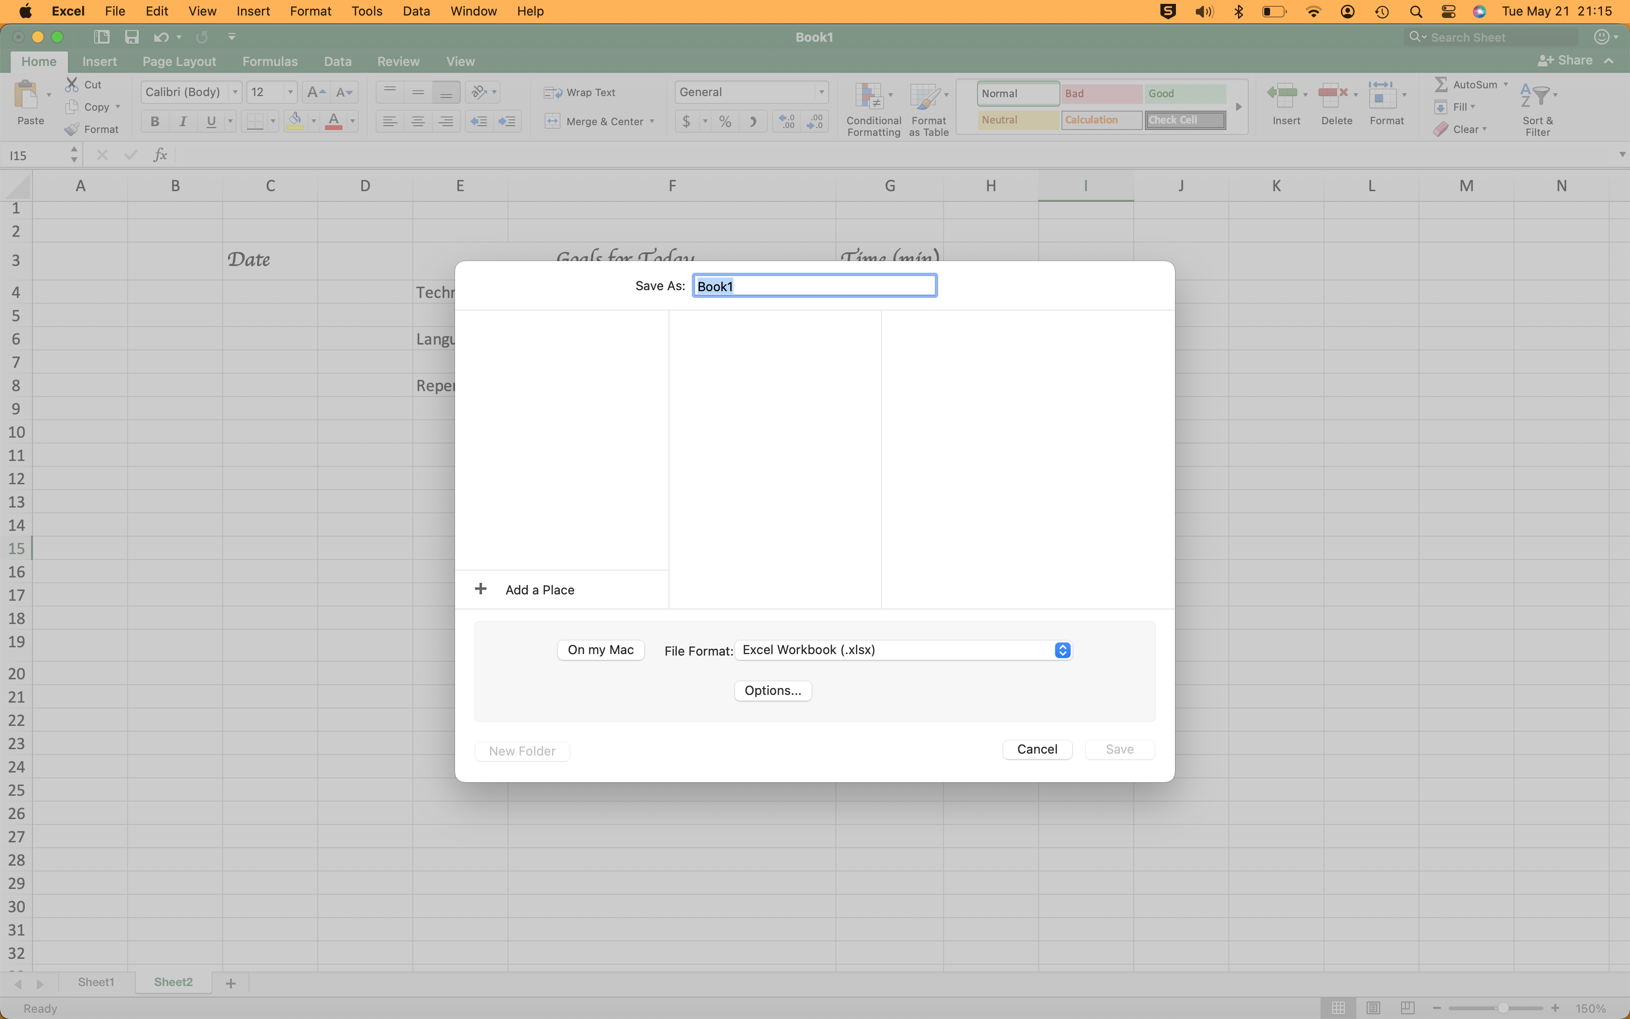Open the File Format dropdown
Viewport: 1630px width, 1019px height.
902,650
